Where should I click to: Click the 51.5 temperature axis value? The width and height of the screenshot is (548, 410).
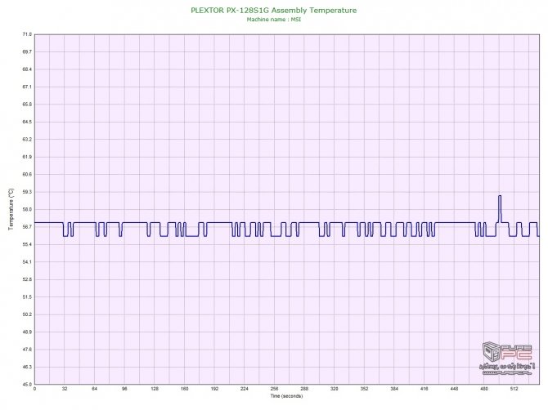[27, 297]
